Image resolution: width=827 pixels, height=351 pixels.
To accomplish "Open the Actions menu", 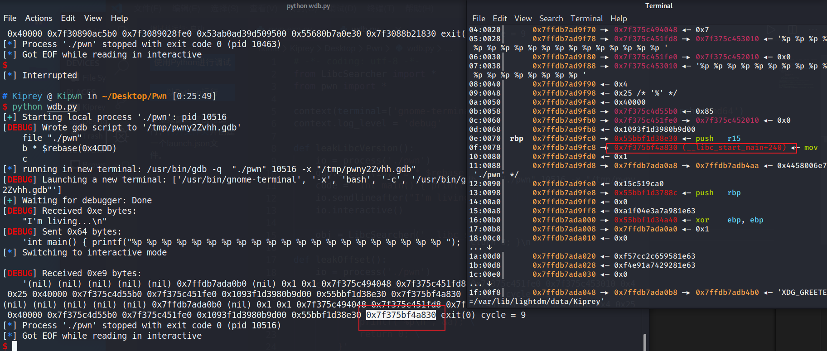I will 39,18.
